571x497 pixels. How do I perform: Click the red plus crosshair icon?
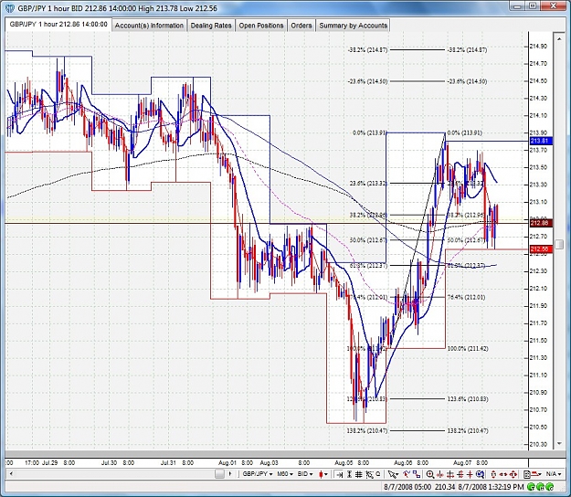click(x=470, y=474)
